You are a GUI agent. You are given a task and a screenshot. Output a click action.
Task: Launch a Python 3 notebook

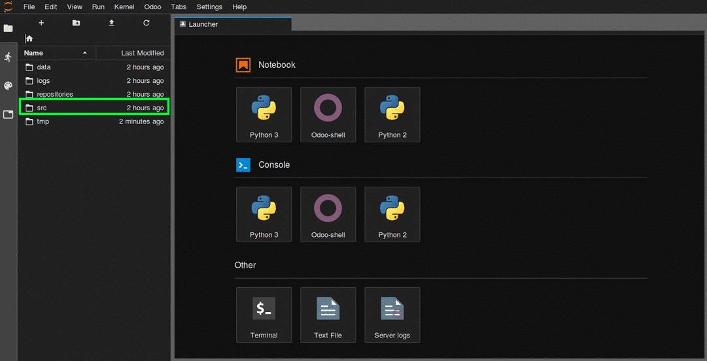tap(264, 114)
